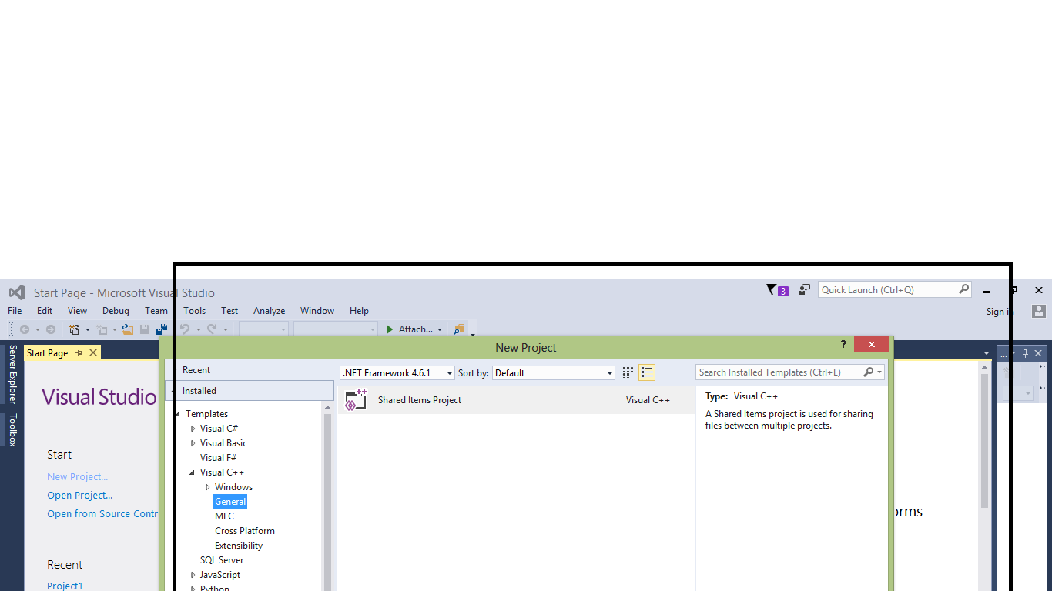Image resolution: width=1052 pixels, height=591 pixels.
Task: Open the document tab list dropdown arrow
Action: coord(987,353)
